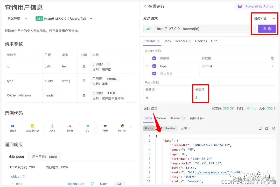
Task: Uncheck the 添加参数 row checkbox
Action: 154,74
